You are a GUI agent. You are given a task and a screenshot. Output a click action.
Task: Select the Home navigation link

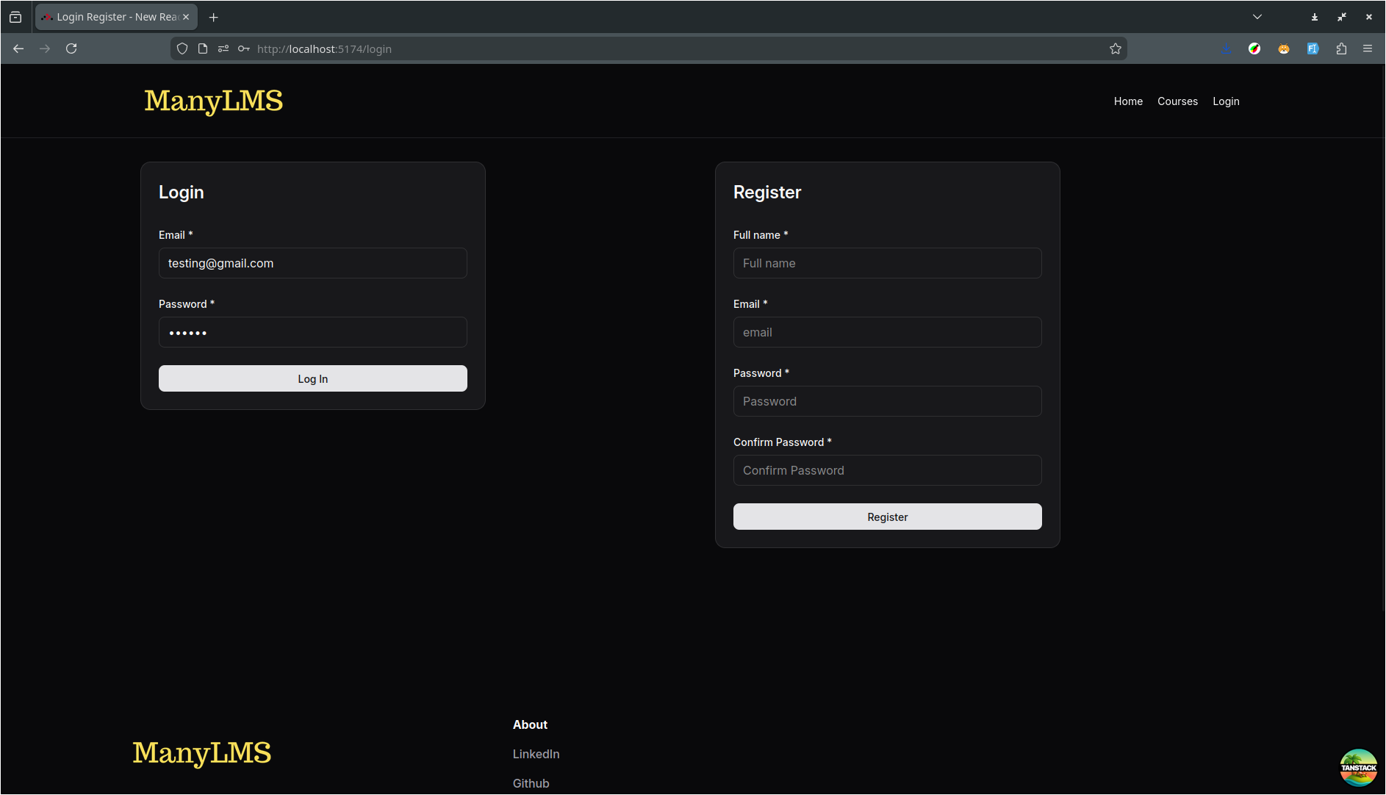click(1128, 101)
